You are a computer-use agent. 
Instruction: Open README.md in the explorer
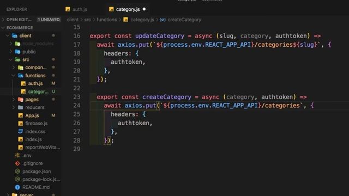tap(36, 187)
